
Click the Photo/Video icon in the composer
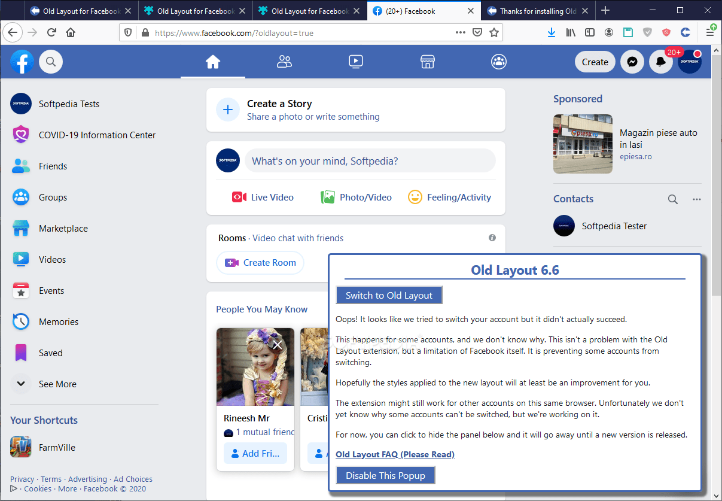point(328,197)
